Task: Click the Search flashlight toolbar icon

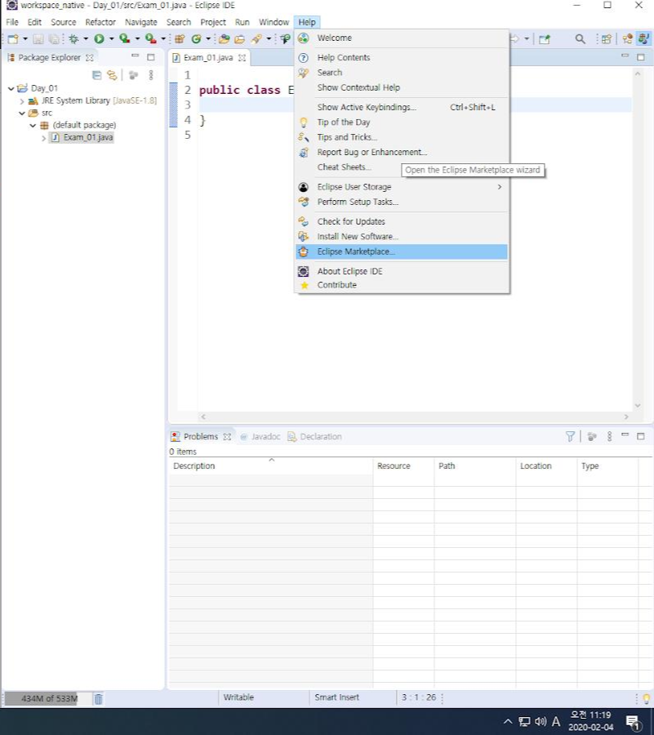Action: coord(256,39)
